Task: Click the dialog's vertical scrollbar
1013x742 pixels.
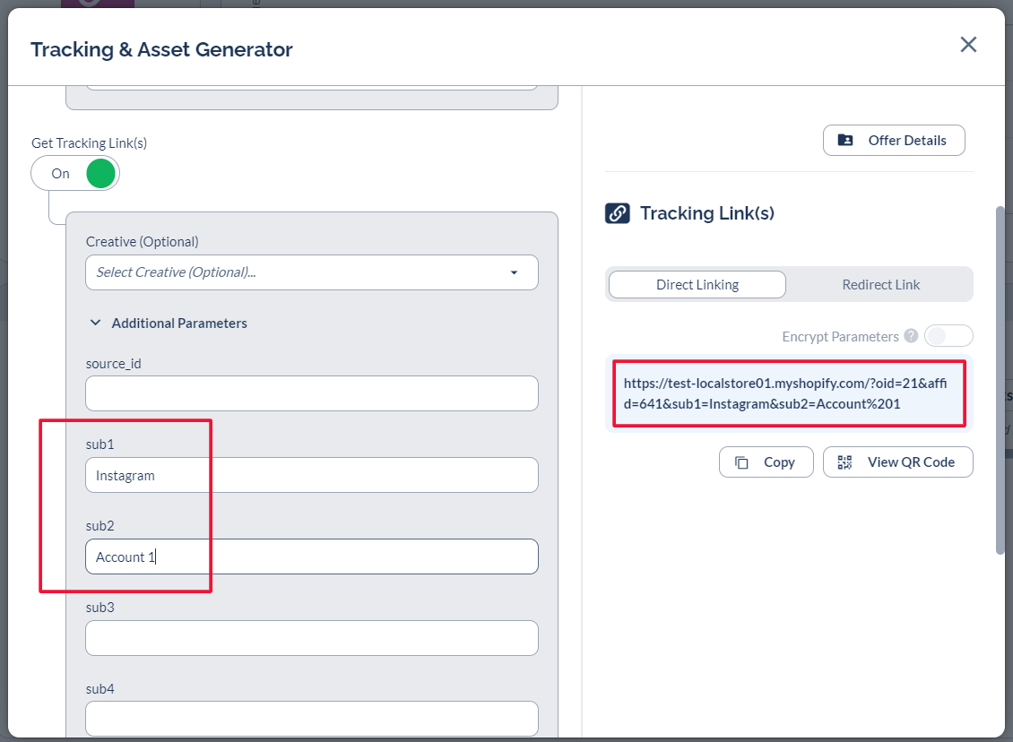Action: (1001, 376)
